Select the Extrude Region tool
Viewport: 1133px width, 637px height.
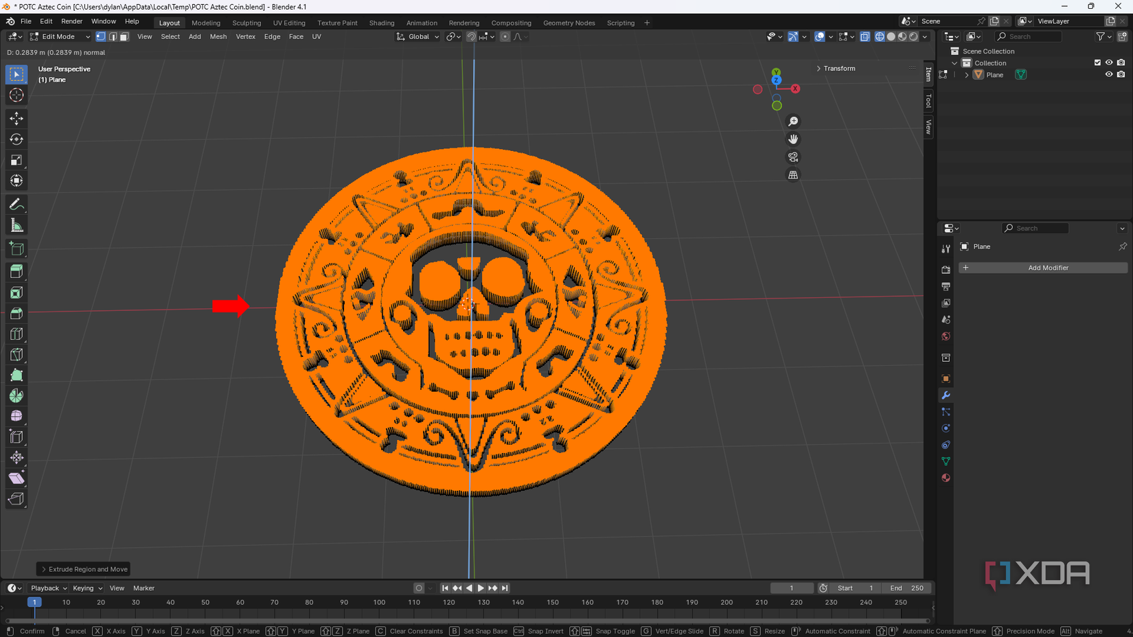click(16, 272)
